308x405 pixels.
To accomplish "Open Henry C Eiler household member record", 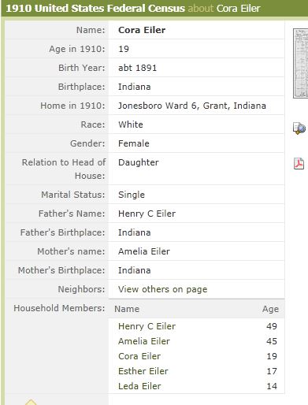I will (x=147, y=326).
